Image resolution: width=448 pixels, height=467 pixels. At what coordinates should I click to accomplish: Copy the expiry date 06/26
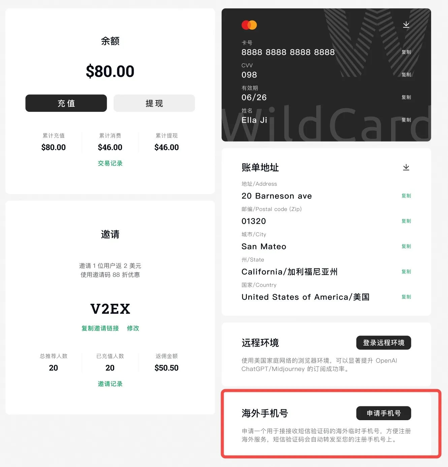pos(406,97)
